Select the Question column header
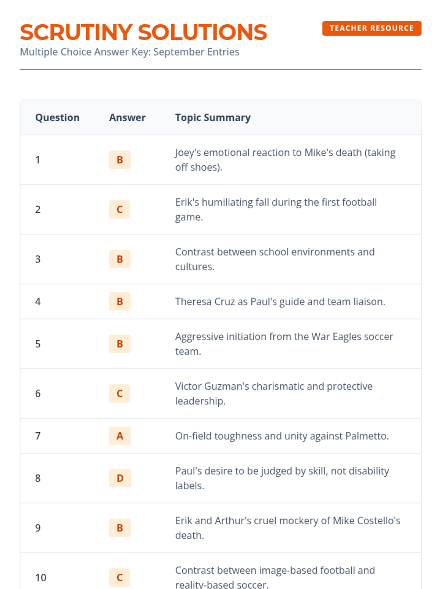Viewport: 441px width, 589px height. point(57,117)
